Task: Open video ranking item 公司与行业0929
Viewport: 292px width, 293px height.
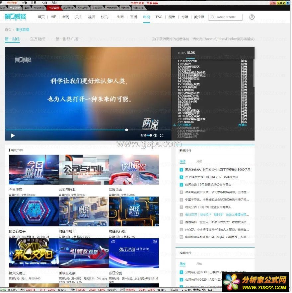Action: (203, 279)
